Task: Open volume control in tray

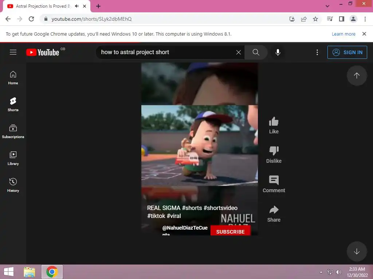Action: point(338,272)
